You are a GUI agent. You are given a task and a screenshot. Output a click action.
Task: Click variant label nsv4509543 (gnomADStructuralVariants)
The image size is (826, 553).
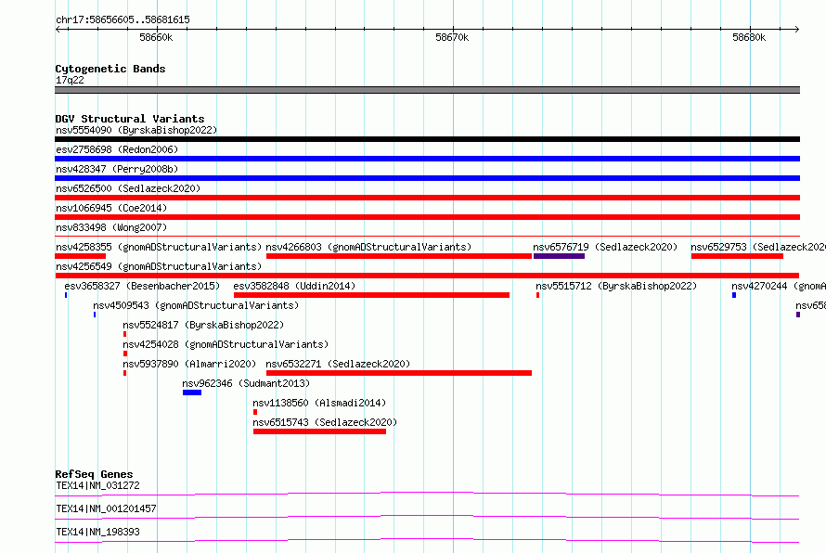point(196,305)
